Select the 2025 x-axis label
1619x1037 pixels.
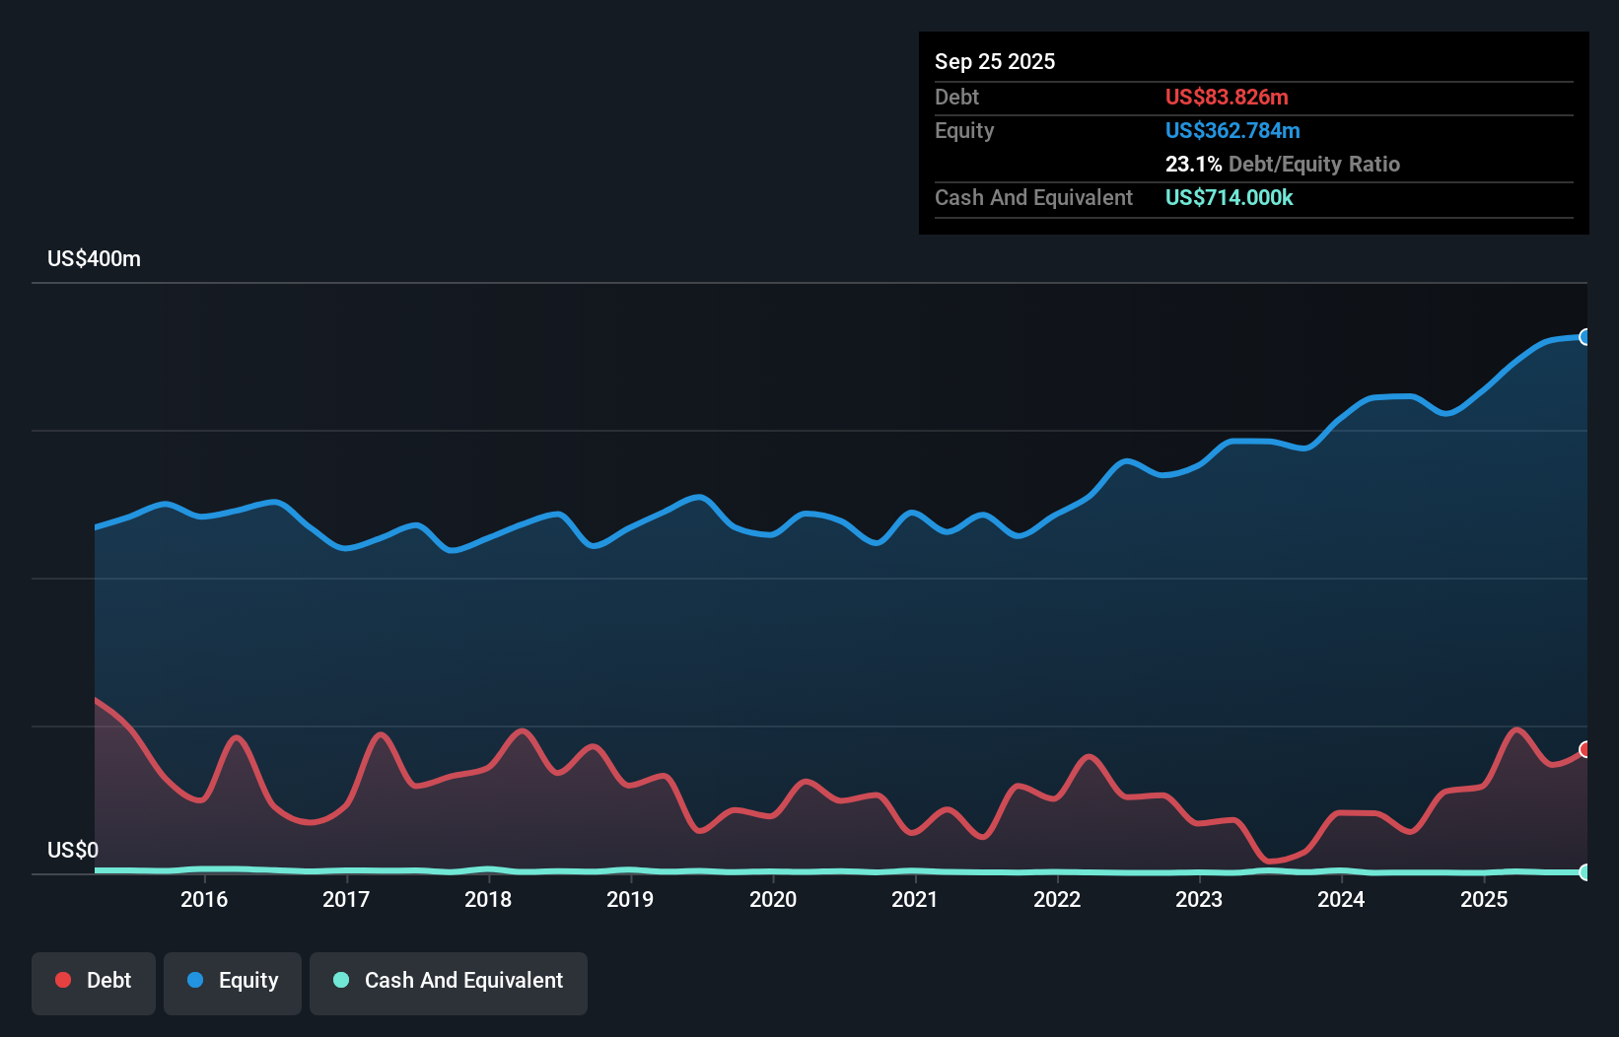pyautogui.click(x=1484, y=899)
